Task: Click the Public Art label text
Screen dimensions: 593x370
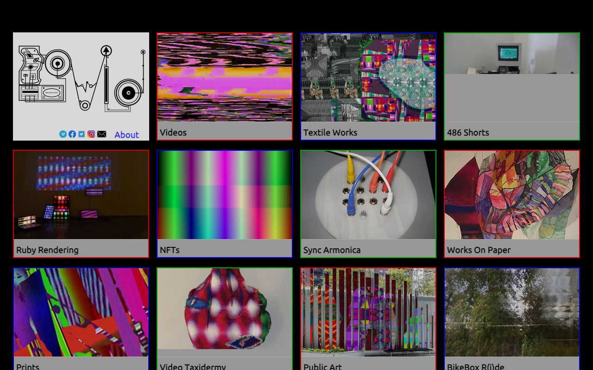Action: (x=322, y=367)
